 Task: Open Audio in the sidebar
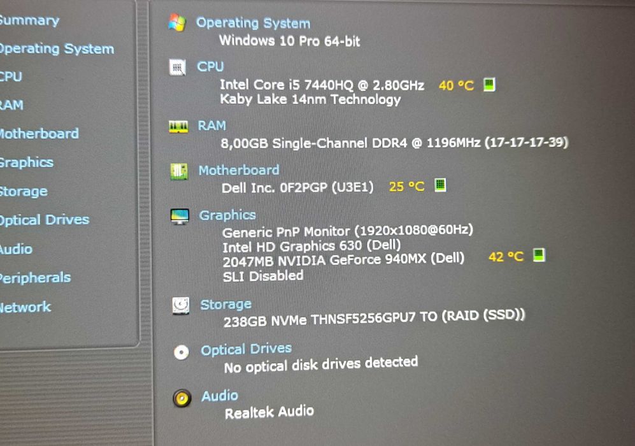tap(16, 248)
